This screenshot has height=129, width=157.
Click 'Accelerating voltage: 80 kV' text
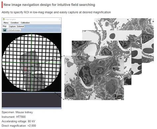(x=18, y=121)
